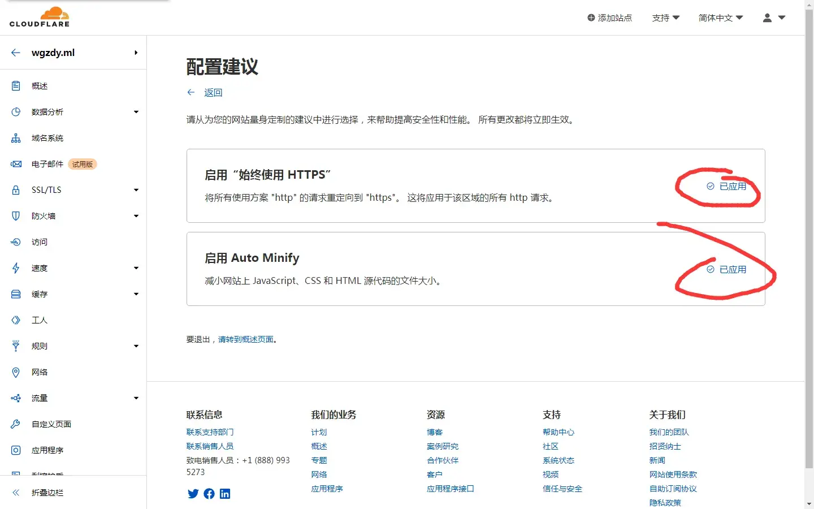This screenshot has height=509, width=814.
Task: Click the 访问 access icon
Action: click(16, 242)
